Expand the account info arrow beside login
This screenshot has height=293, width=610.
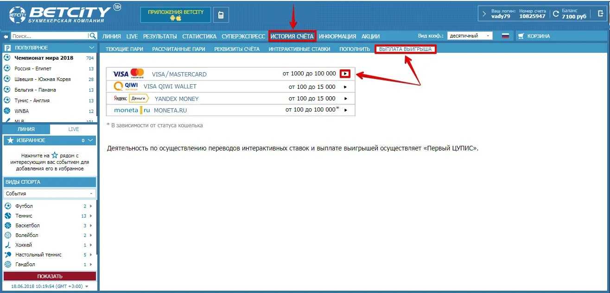[484, 13]
